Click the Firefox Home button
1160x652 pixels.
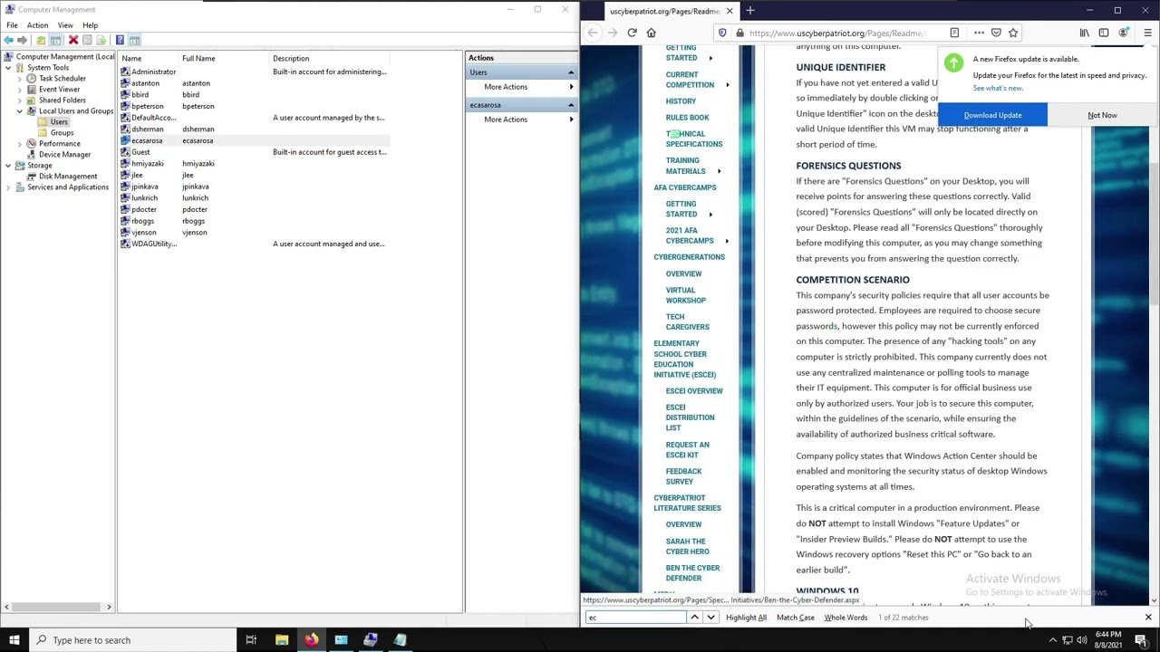tap(651, 33)
